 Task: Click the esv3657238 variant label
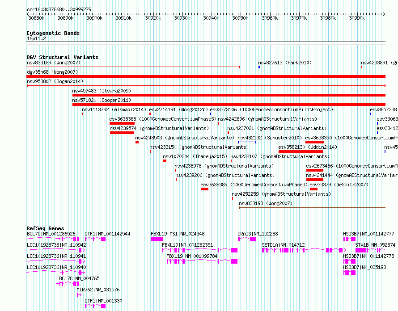pyautogui.click(x=384, y=109)
